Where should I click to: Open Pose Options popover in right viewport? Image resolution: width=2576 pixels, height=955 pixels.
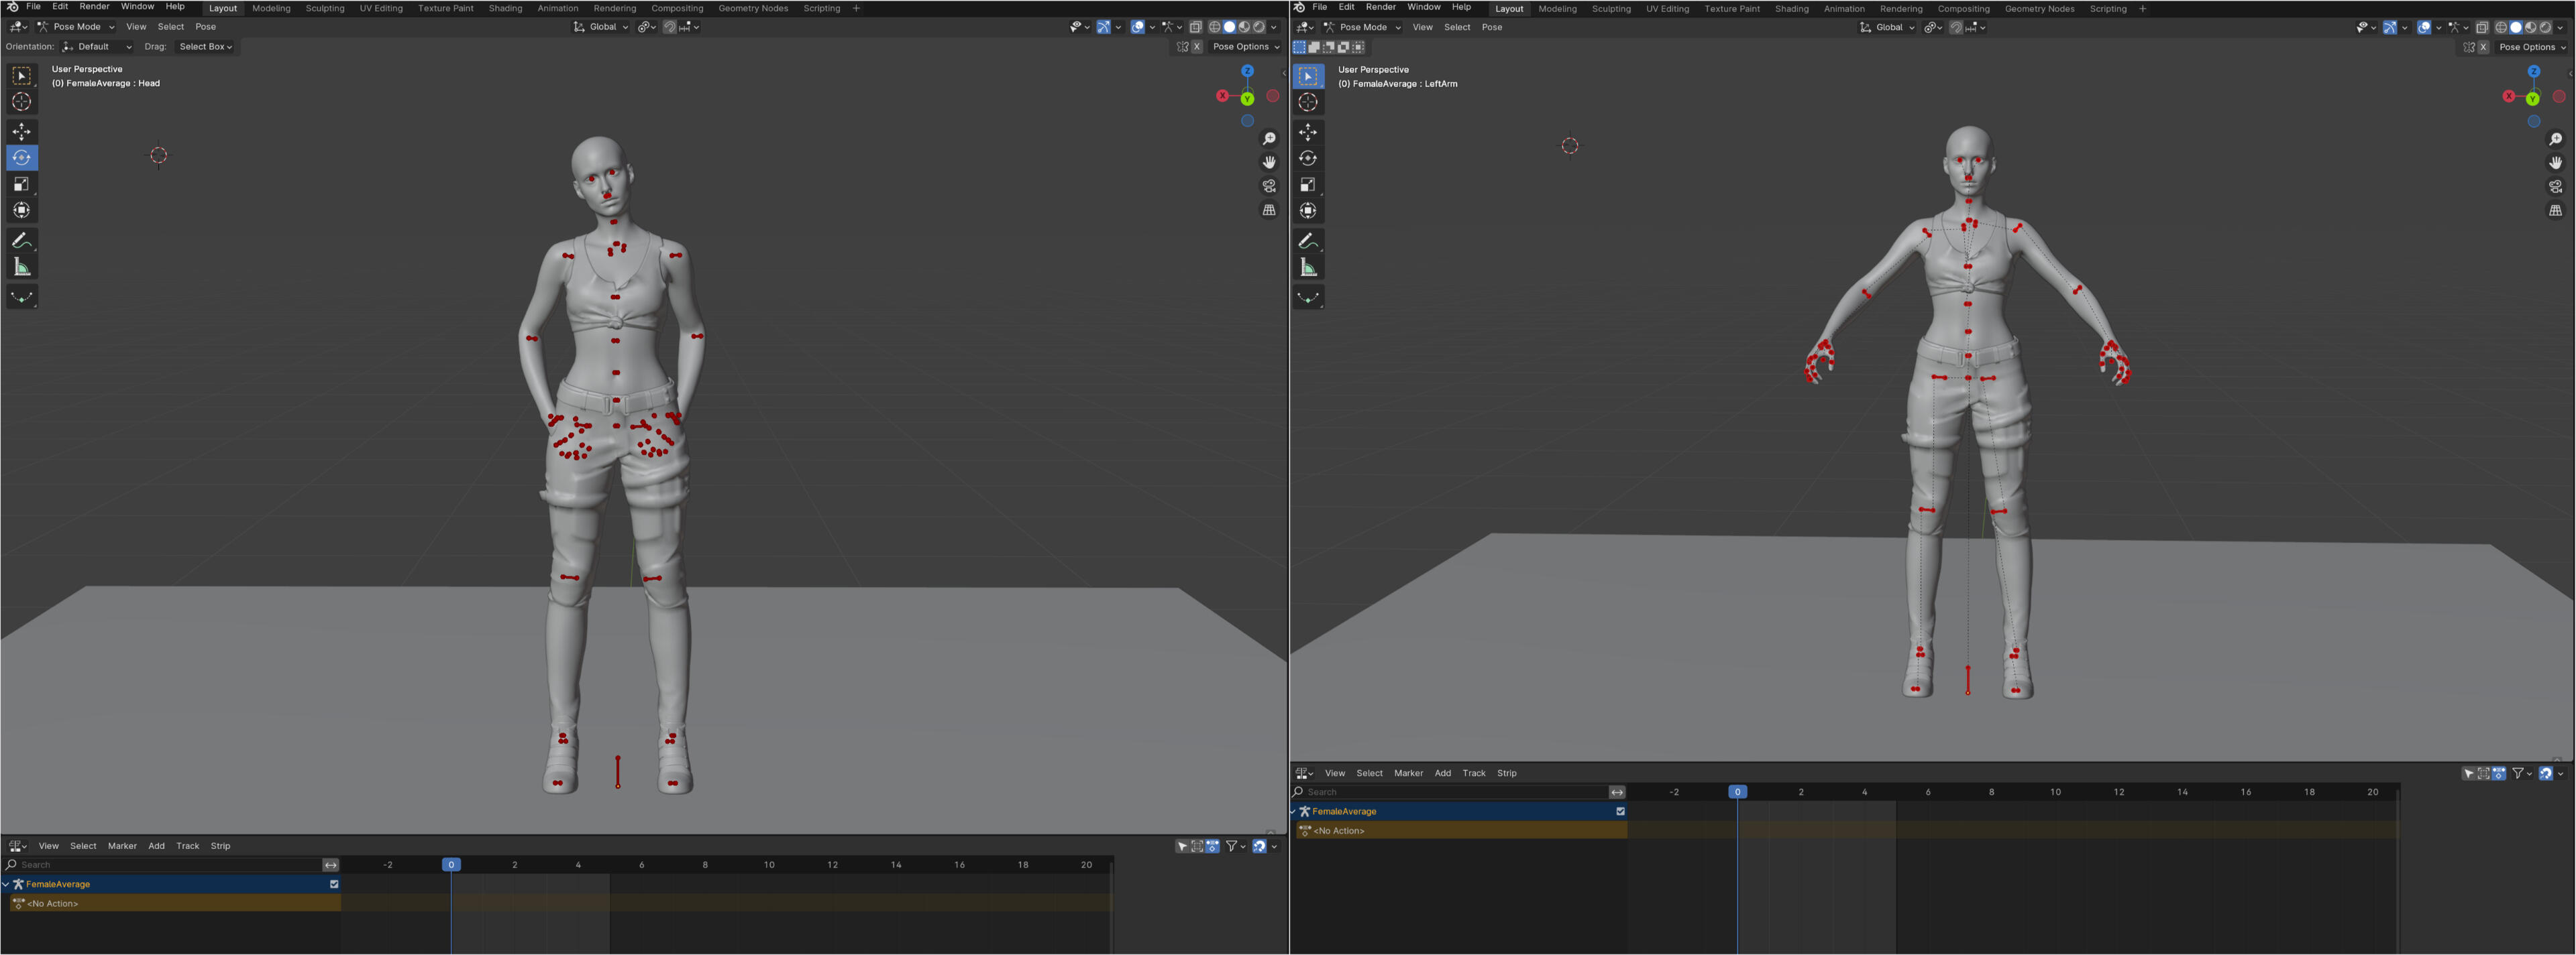[2531, 47]
